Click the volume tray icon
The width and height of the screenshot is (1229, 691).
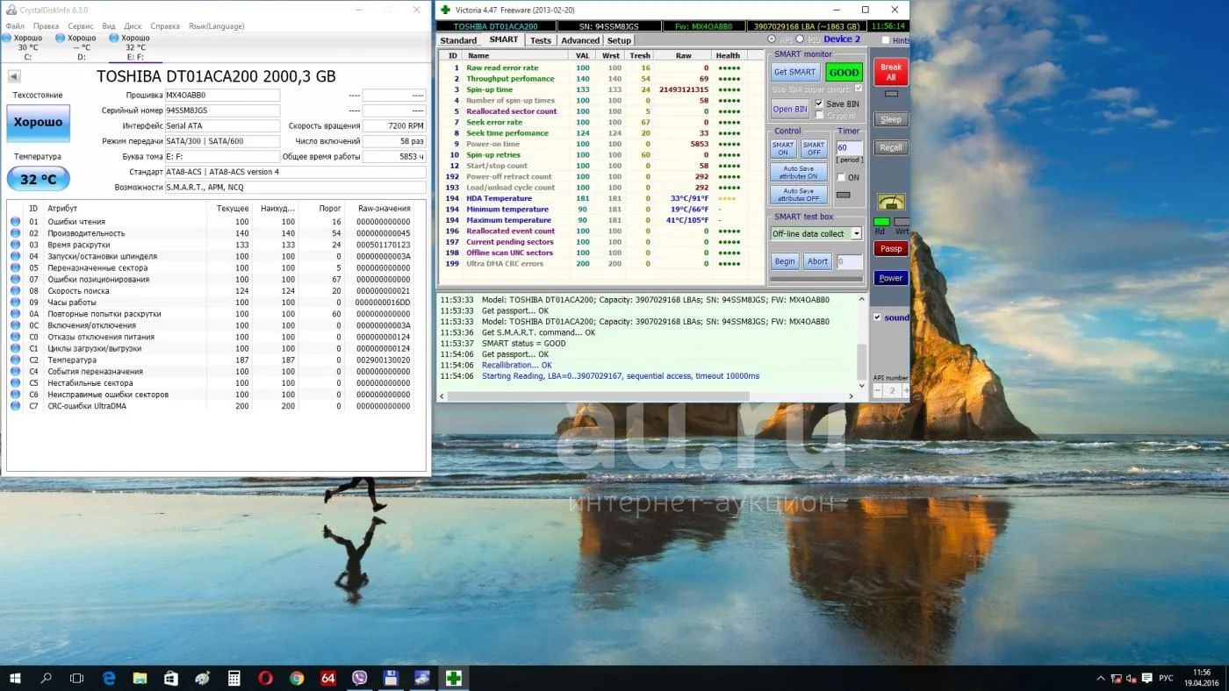(1132, 678)
